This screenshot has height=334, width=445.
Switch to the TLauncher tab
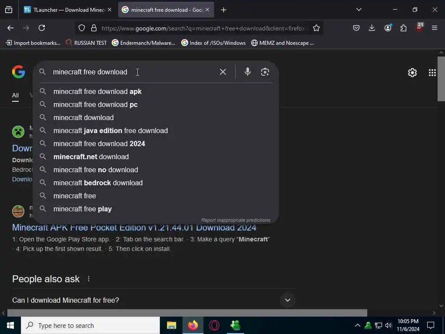[x=68, y=10]
